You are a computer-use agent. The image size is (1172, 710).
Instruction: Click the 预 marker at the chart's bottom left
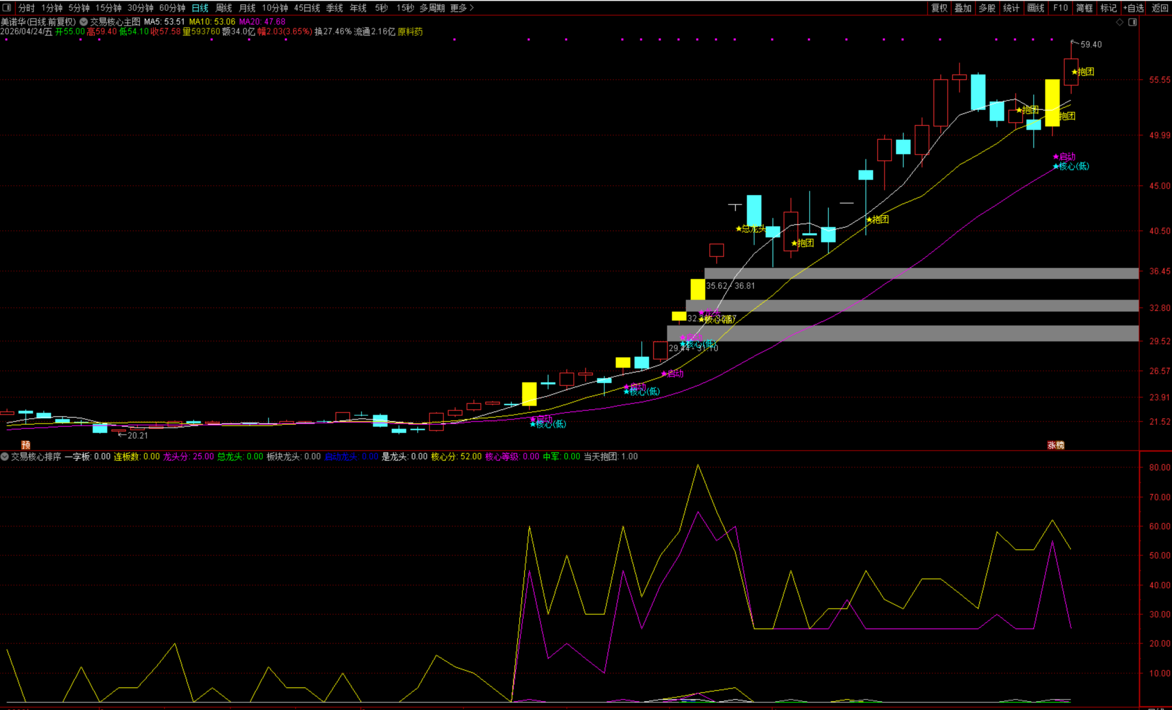tap(26, 445)
